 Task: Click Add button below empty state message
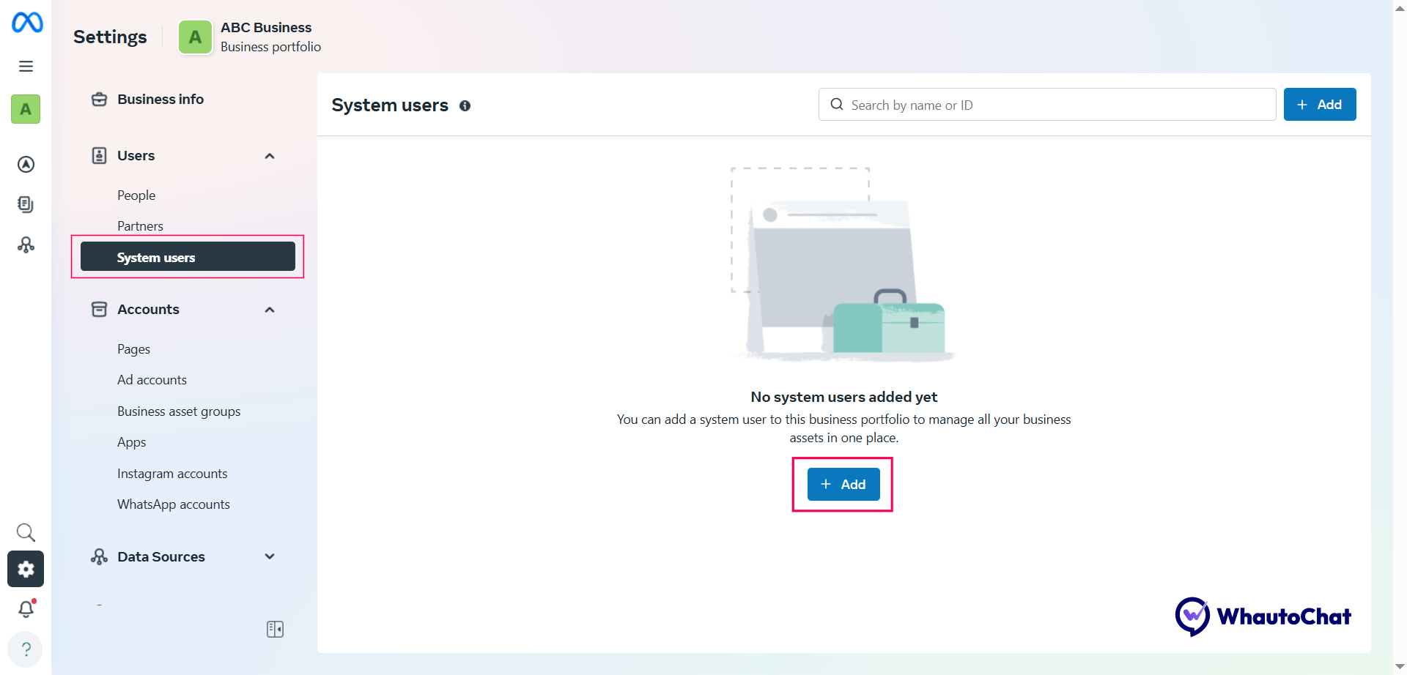point(843,485)
